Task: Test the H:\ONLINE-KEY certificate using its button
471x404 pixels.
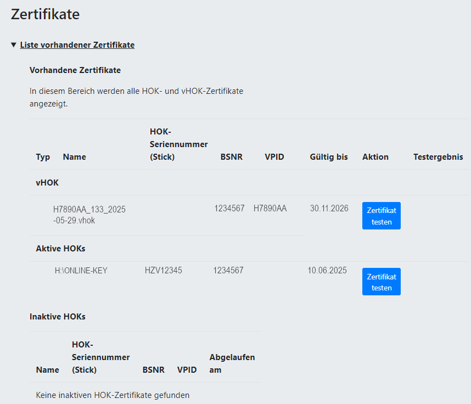Action: pyautogui.click(x=381, y=282)
